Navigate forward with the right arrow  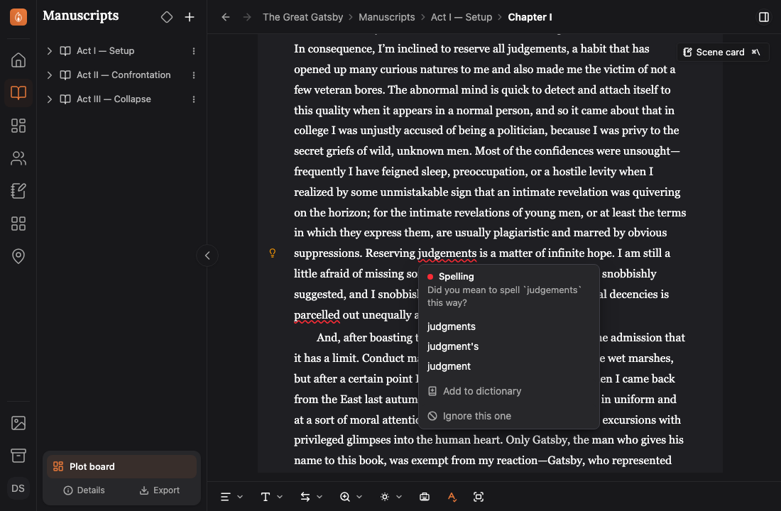click(x=247, y=17)
